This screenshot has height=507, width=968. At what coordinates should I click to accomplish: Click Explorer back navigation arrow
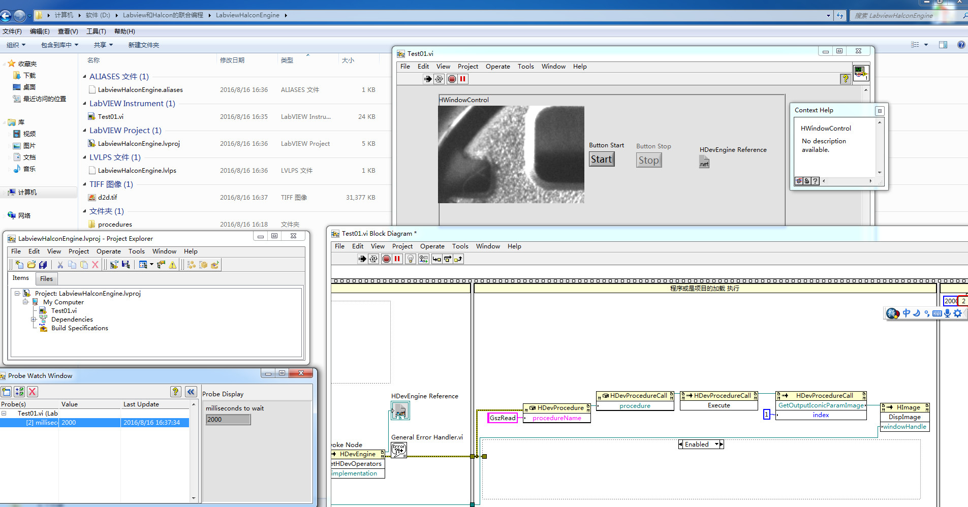(x=6, y=16)
